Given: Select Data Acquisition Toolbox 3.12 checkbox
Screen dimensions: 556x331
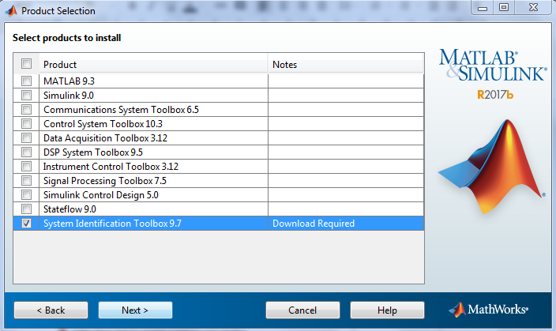Looking at the screenshot, I should (26, 137).
